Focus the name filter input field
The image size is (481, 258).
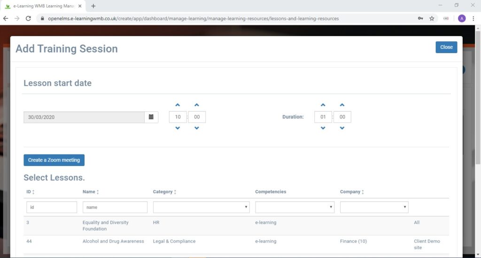tap(115, 207)
